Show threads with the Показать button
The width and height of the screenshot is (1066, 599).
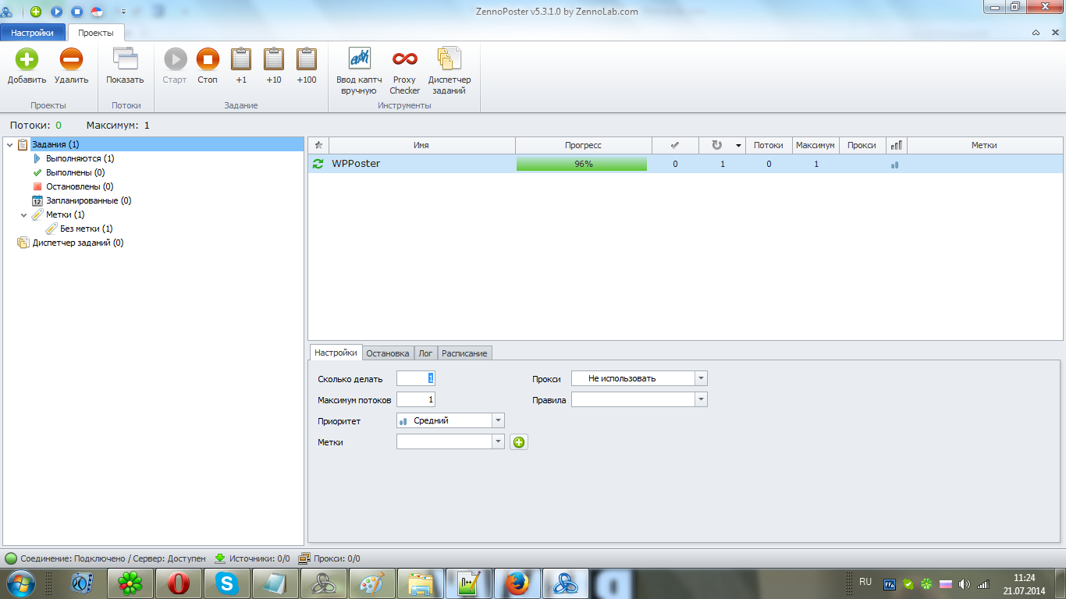point(125,67)
